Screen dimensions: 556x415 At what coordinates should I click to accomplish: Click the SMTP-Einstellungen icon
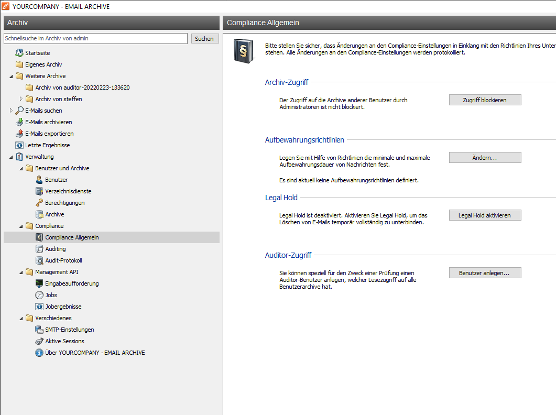39,330
